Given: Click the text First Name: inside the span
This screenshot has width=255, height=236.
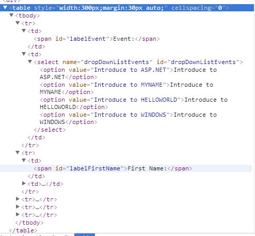Looking at the screenshot, I should click(x=147, y=168).
